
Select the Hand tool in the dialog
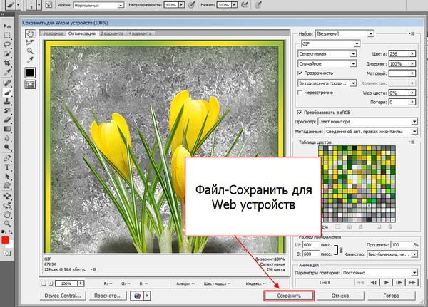point(30,33)
